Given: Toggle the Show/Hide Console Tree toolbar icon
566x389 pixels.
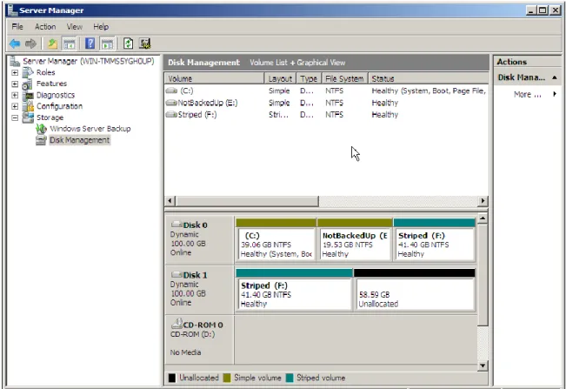Looking at the screenshot, I should [69, 44].
